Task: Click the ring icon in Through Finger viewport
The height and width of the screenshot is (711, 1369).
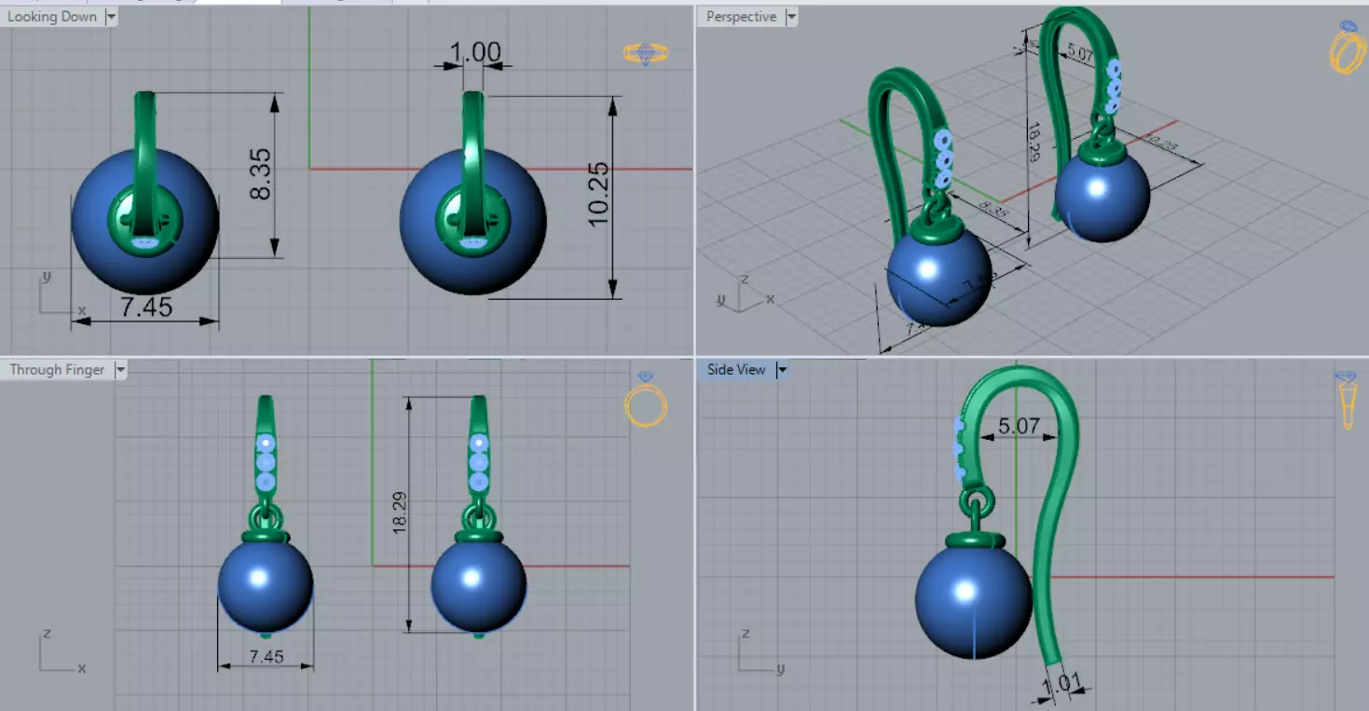Action: (x=646, y=401)
